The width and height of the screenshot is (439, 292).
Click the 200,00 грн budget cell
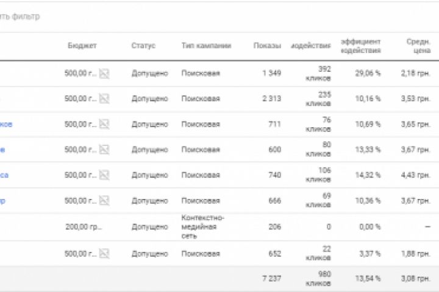pos(80,226)
